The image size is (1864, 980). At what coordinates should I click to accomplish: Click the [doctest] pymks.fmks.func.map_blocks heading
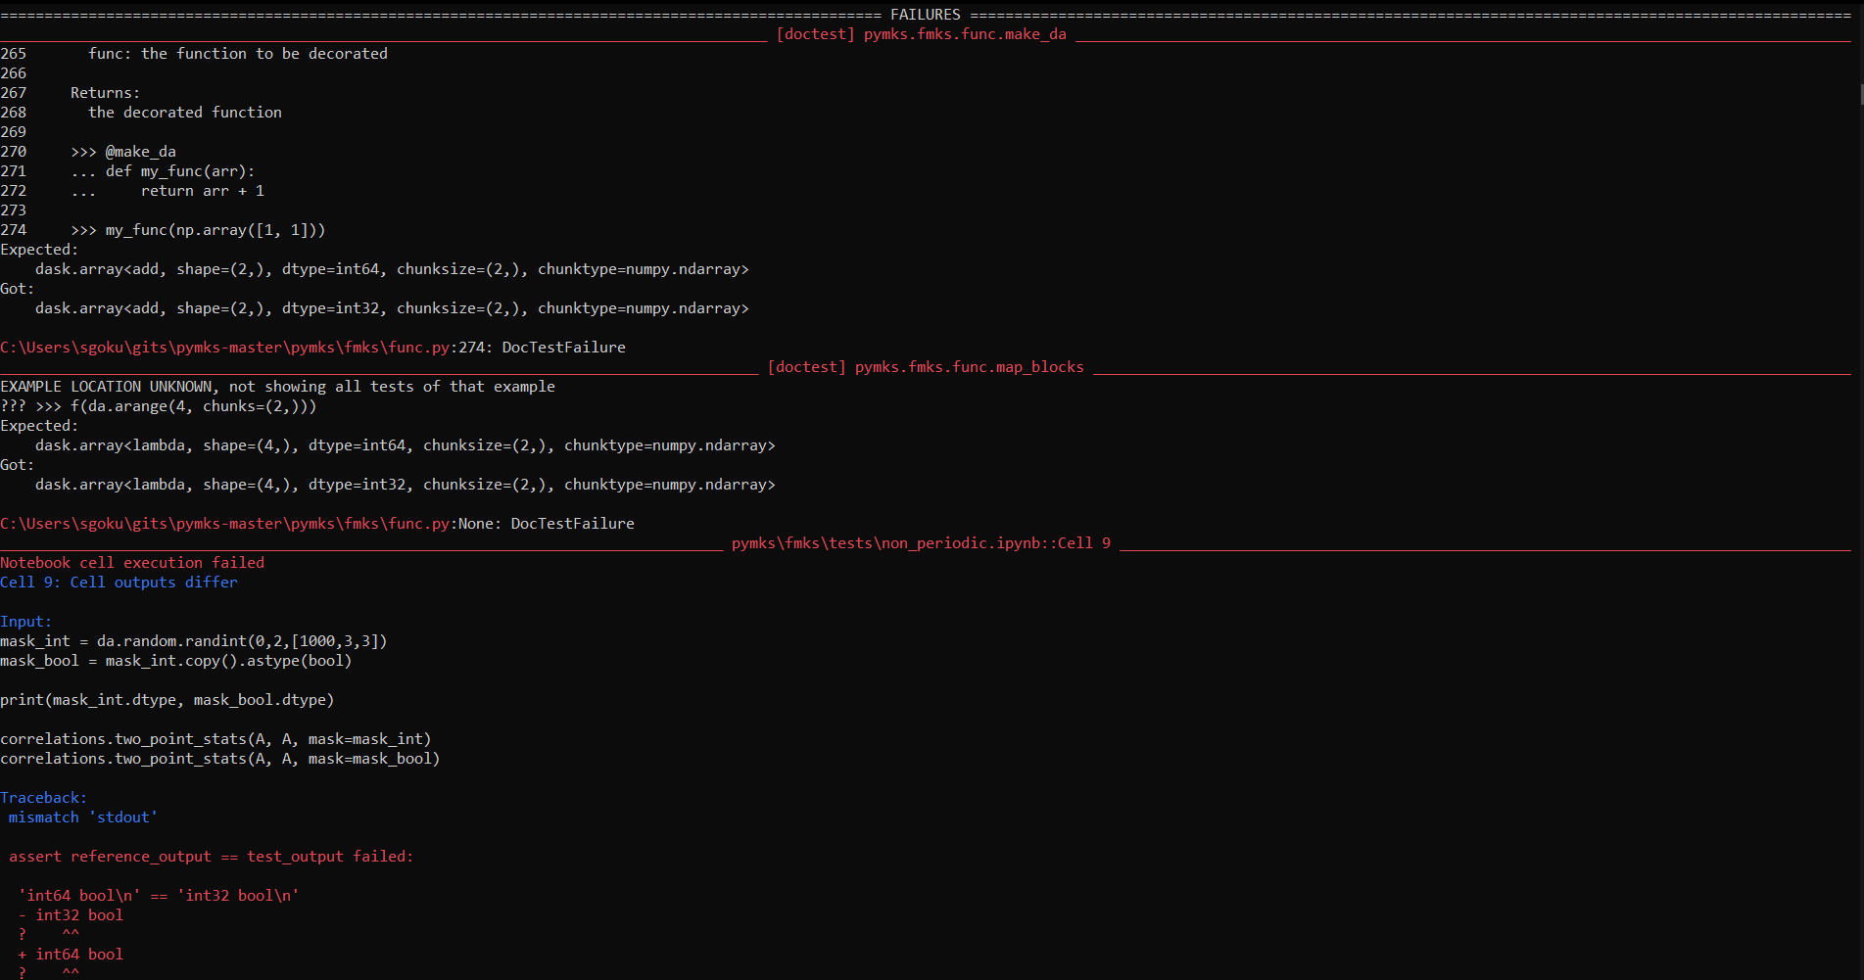pos(926,367)
